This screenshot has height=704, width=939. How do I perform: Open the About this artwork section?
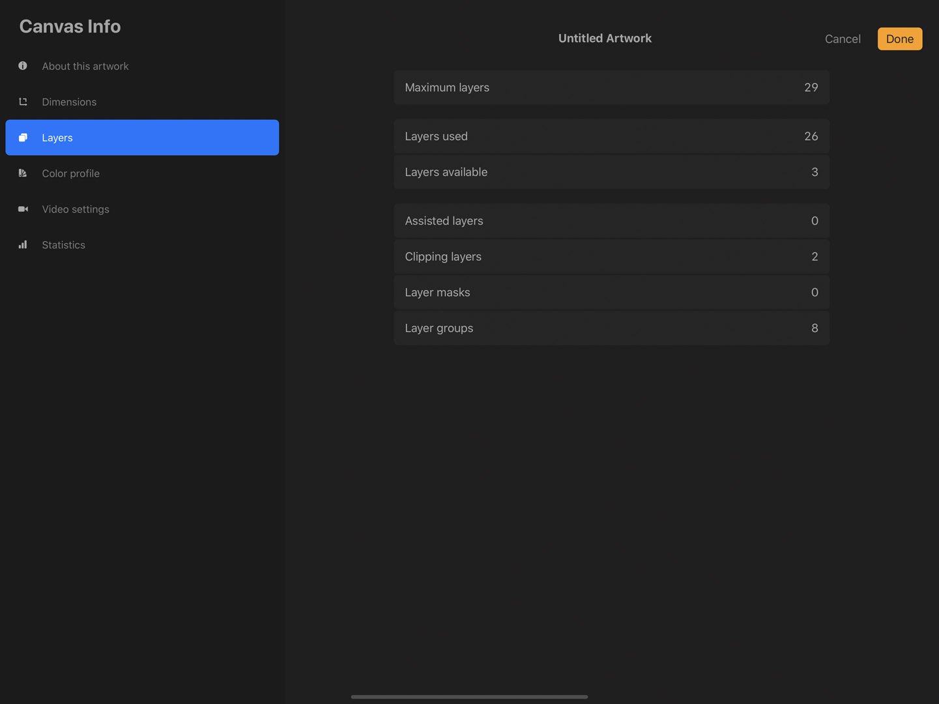85,66
